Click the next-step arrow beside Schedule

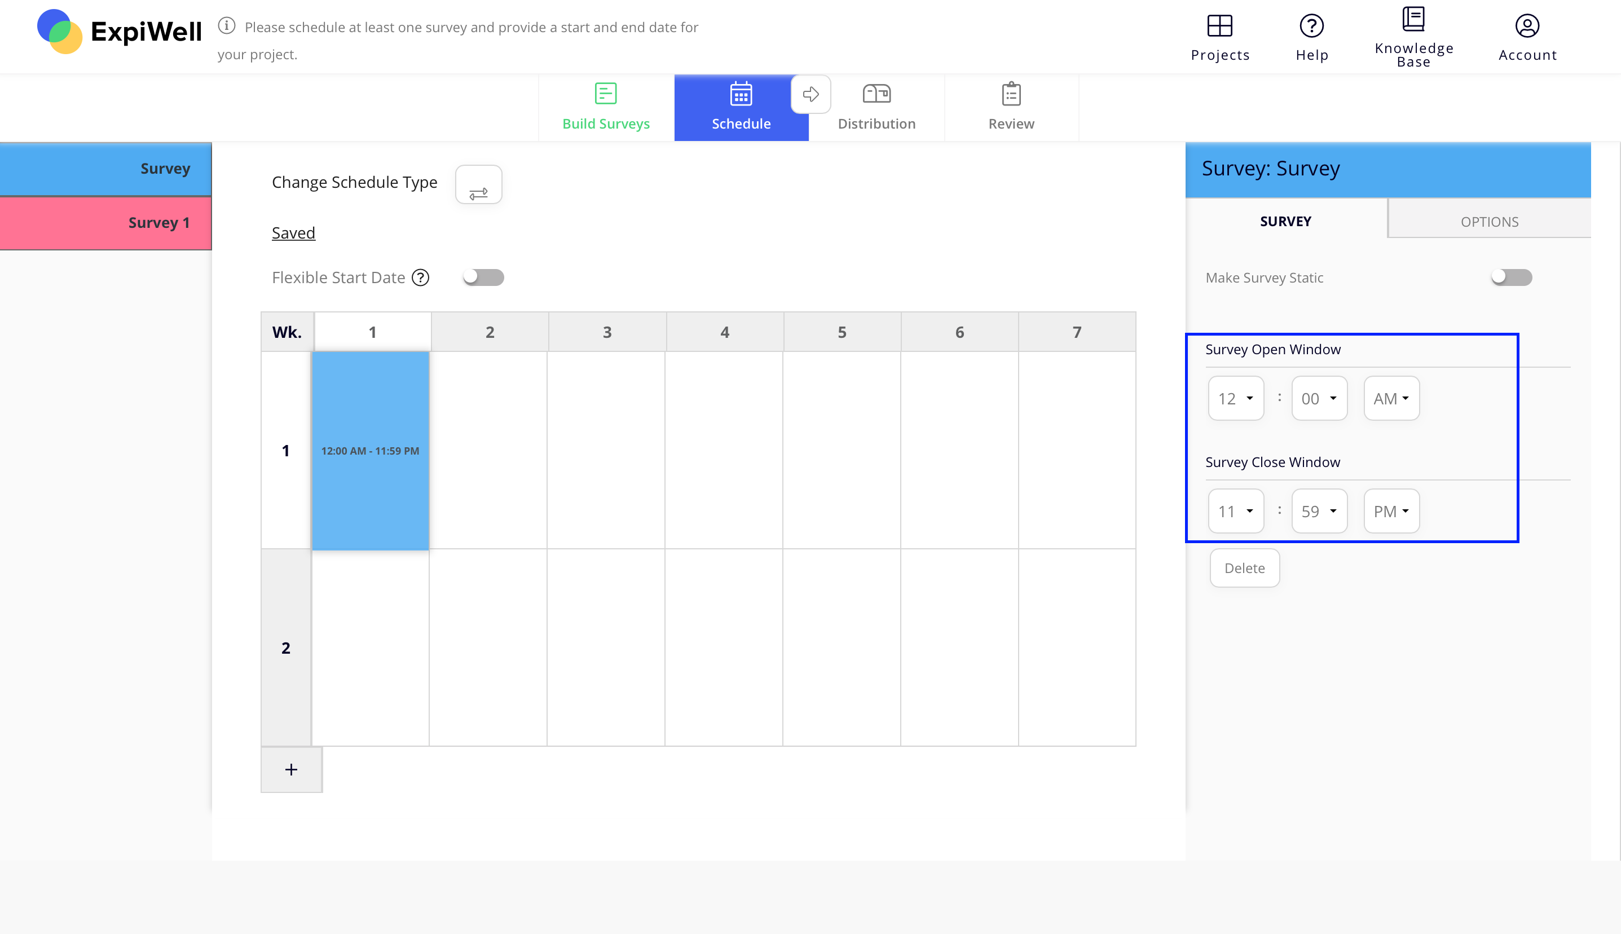click(811, 94)
